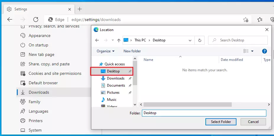Go back in the Location dialog
This screenshot has width=274, height=136.
pos(97,41)
